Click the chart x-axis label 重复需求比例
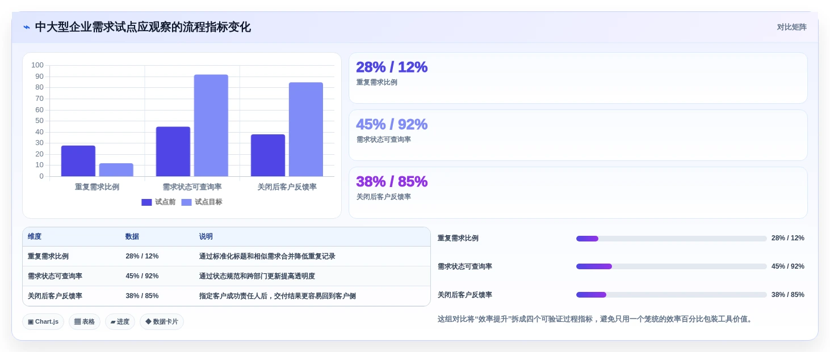This screenshot has width=830, height=352. pos(97,187)
